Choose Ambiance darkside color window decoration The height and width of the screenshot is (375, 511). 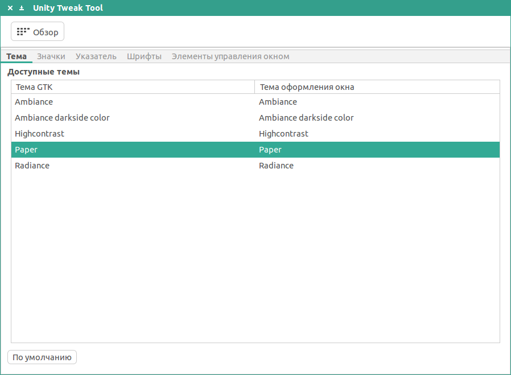pos(306,118)
